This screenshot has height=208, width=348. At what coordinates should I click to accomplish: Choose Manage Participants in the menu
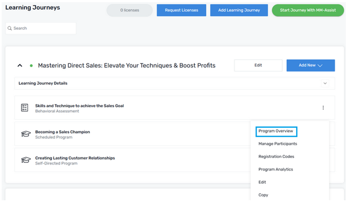coord(277,144)
